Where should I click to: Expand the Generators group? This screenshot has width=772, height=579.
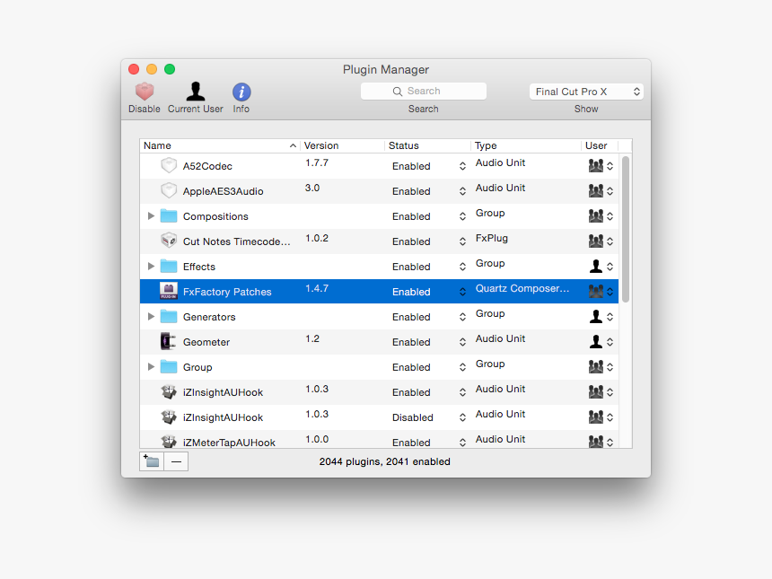coord(152,316)
